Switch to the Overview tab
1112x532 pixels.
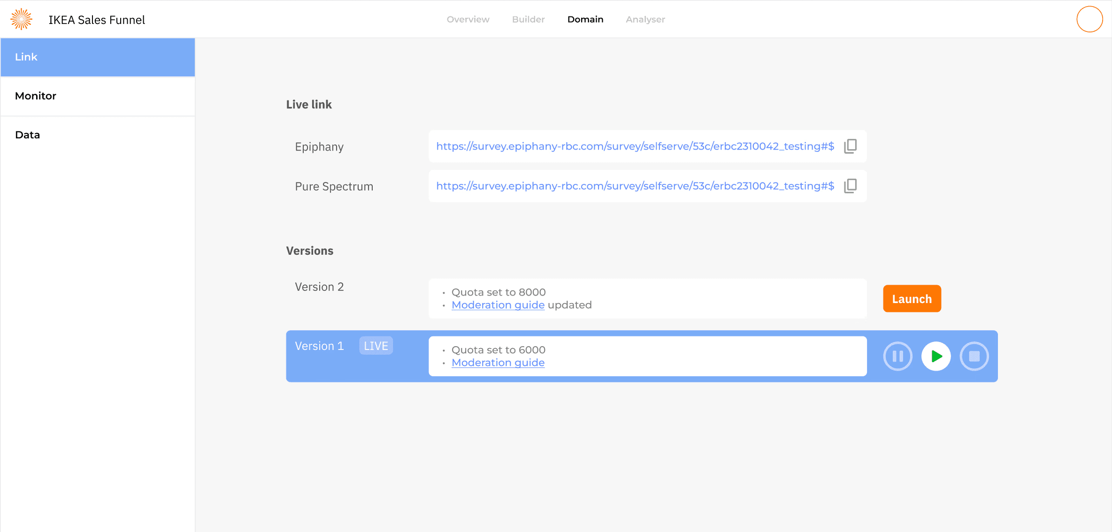pyautogui.click(x=468, y=19)
